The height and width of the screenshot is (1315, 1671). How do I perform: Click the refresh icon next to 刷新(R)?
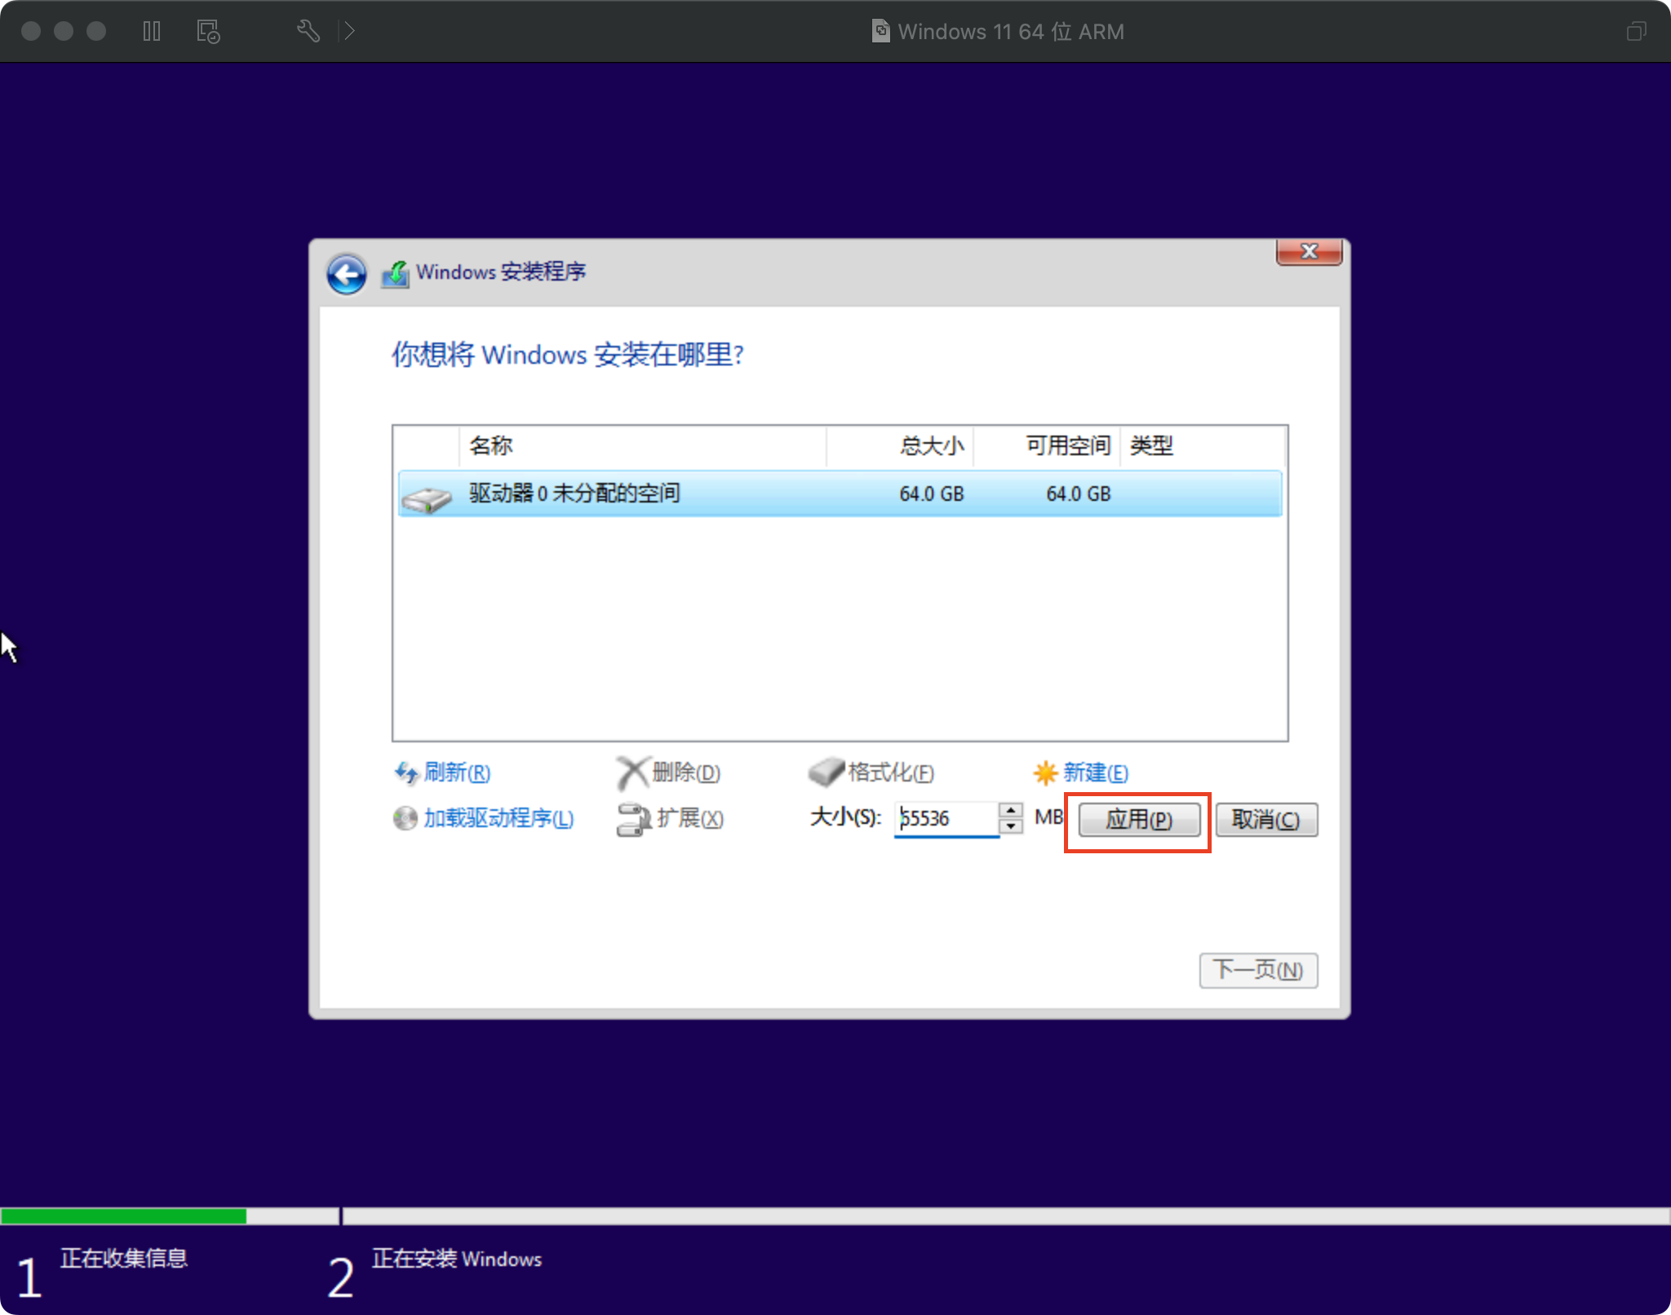[x=406, y=772]
